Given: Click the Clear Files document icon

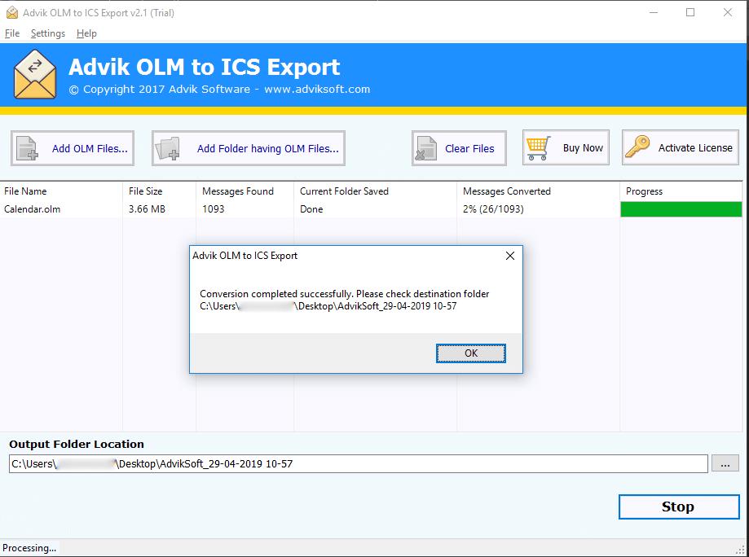Looking at the screenshot, I should pos(426,148).
